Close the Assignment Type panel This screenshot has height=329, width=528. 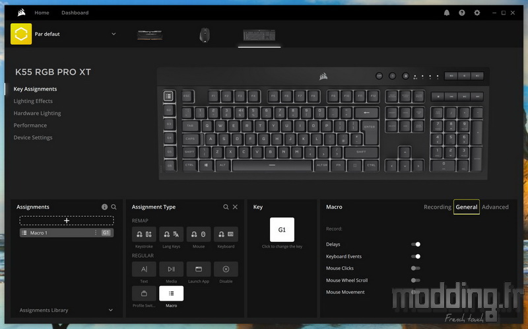point(235,207)
